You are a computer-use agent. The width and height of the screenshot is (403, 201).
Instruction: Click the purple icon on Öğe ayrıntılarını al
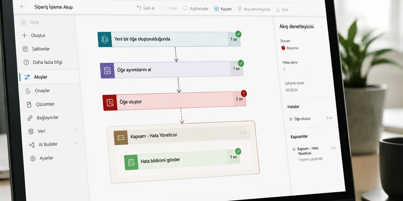[107, 70]
